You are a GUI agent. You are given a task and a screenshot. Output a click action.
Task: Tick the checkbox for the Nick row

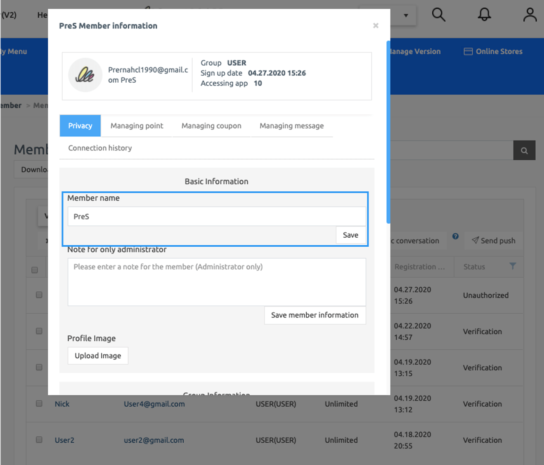[39, 403]
